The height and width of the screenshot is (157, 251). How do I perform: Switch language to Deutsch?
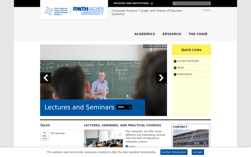click(x=207, y=10)
